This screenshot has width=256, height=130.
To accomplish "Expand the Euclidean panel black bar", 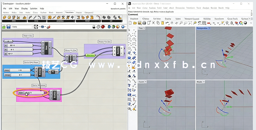I will (x=61, y=21).
